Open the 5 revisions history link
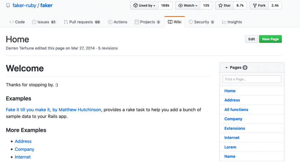The width and height of the screenshot is (300, 162). click(x=108, y=48)
